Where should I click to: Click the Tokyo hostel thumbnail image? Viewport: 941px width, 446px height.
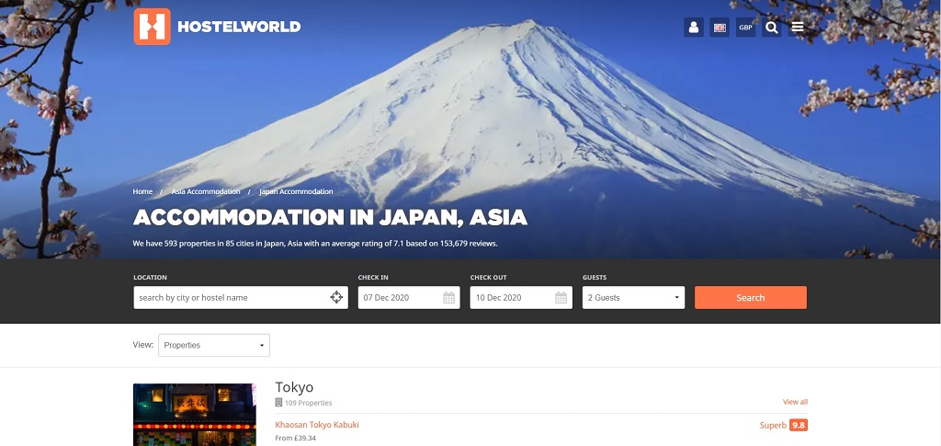195,415
